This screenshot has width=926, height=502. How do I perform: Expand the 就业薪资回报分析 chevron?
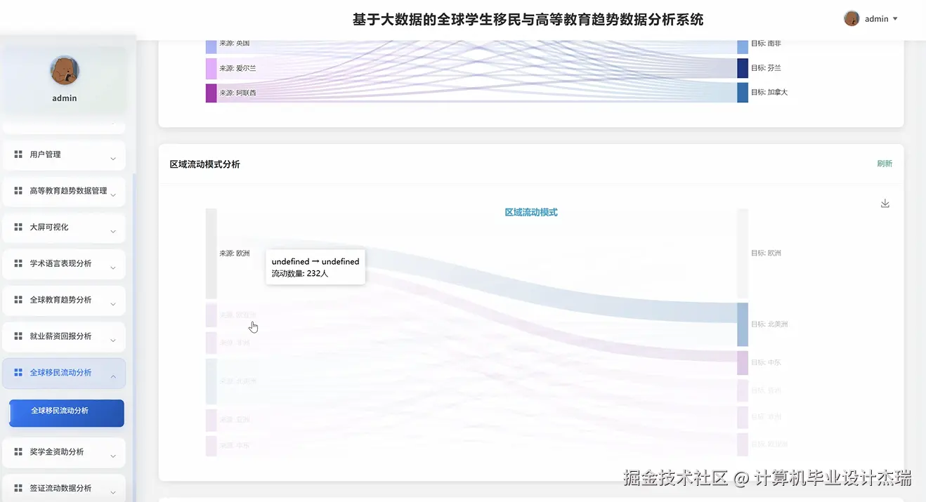tap(113, 341)
